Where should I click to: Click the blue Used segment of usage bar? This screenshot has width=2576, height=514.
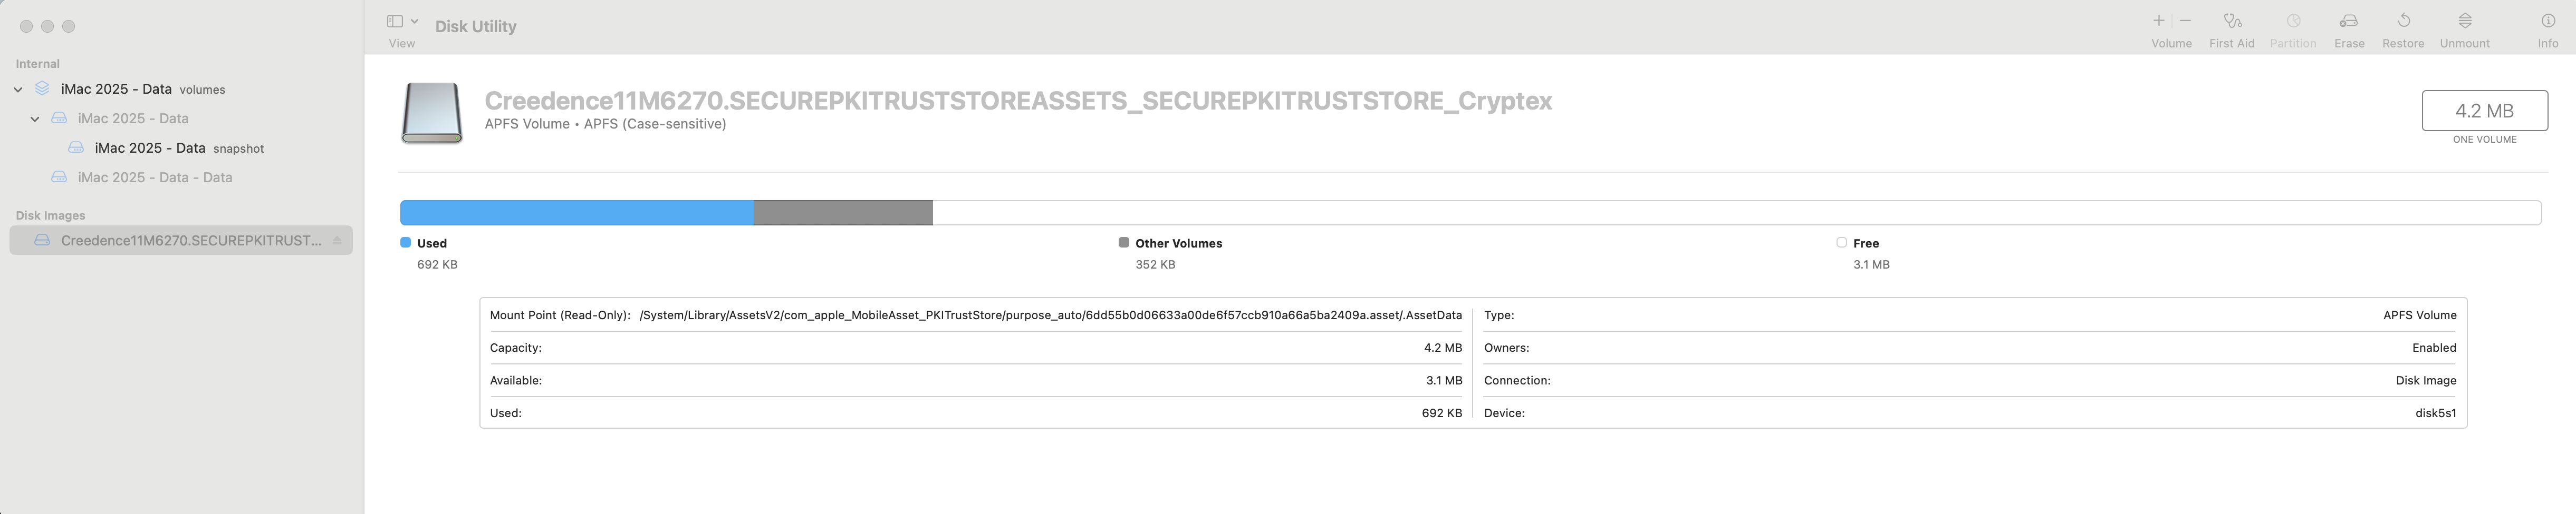(577, 213)
